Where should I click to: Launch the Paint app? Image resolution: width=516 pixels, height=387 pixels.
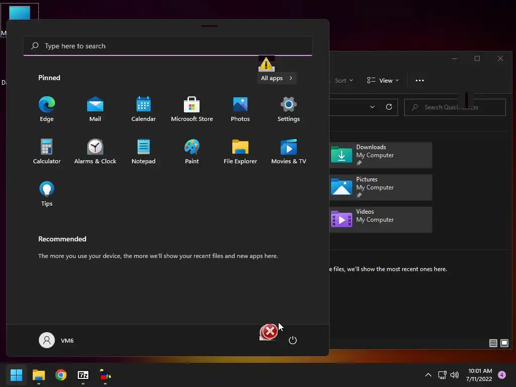click(192, 151)
